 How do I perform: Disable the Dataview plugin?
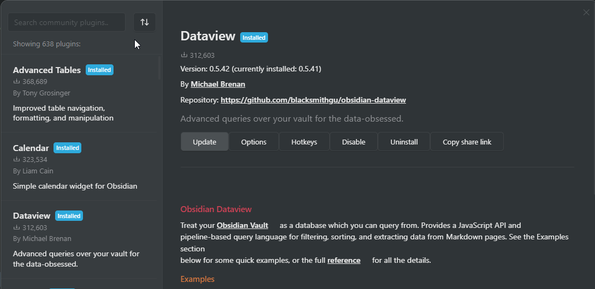[354, 142]
